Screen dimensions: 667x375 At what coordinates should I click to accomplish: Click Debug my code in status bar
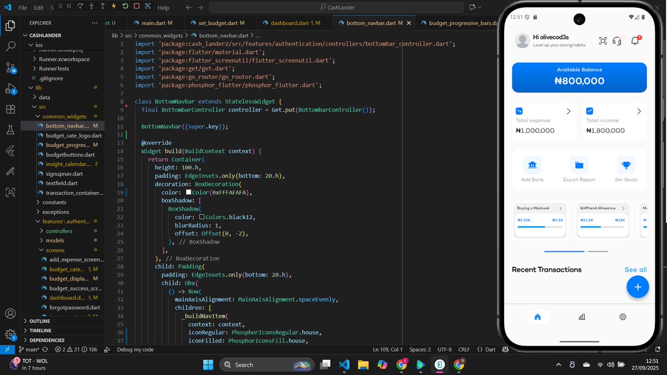[135, 349]
